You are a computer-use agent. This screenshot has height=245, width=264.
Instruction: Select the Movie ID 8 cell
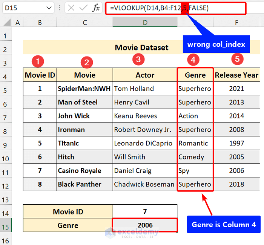coord(40,184)
